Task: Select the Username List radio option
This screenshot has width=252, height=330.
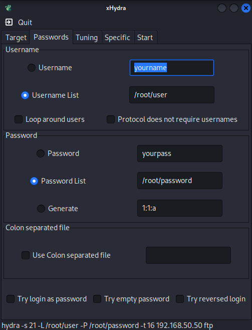Action: 25,95
